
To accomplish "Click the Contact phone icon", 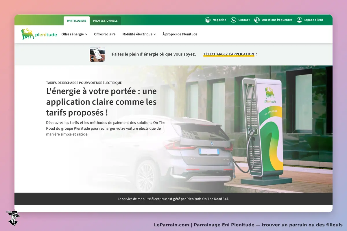I will click(x=233, y=20).
